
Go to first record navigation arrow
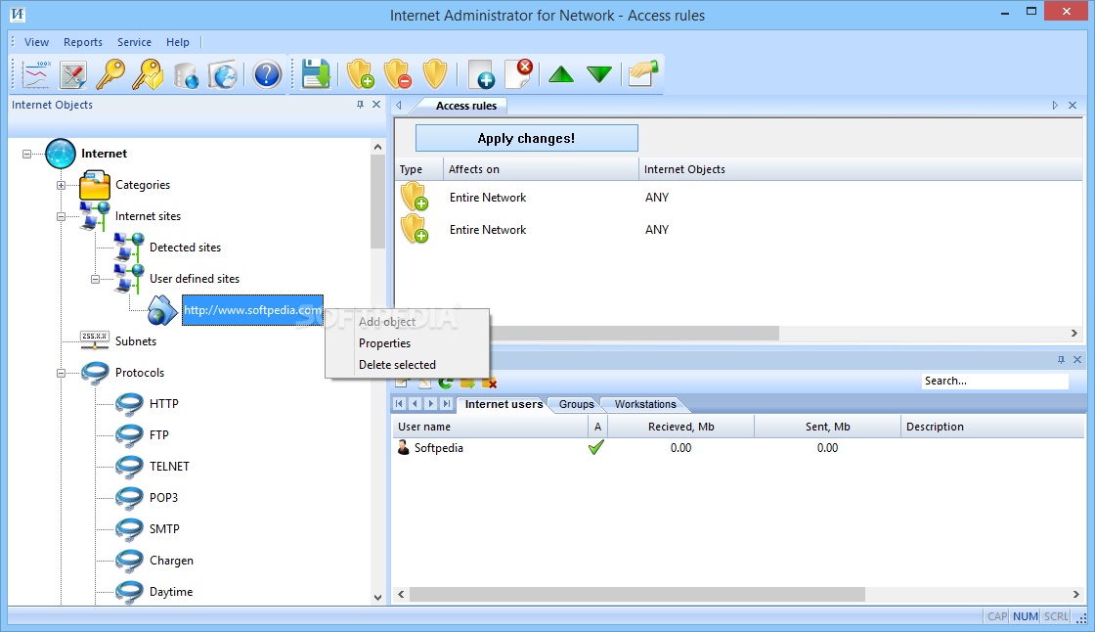pyautogui.click(x=399, y=403)
